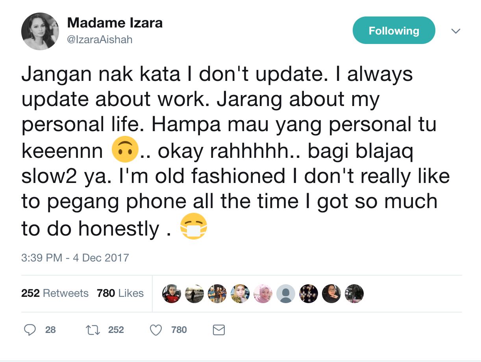Click the hijab-wearing user's avatar among likers
Screen dimensions: 481x362
coord(263,293)
